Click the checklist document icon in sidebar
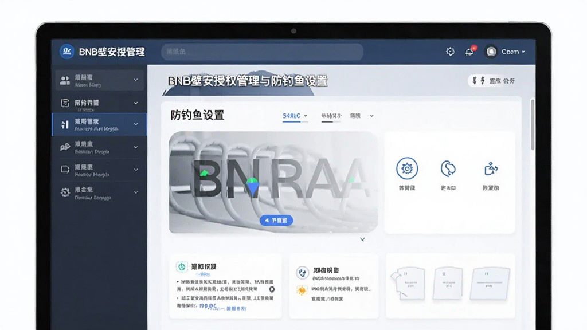This screenshot has width=587, height=330. pyautogui.click(x=65, y=103)
